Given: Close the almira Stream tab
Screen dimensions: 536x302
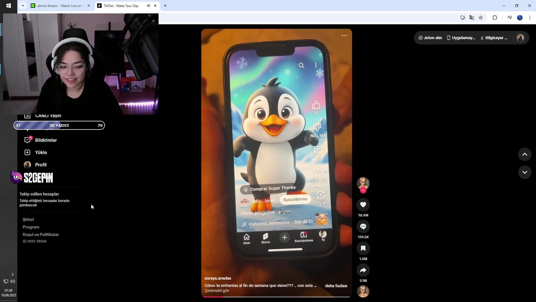Looking at the screenshot, I should tap(88, 6).
